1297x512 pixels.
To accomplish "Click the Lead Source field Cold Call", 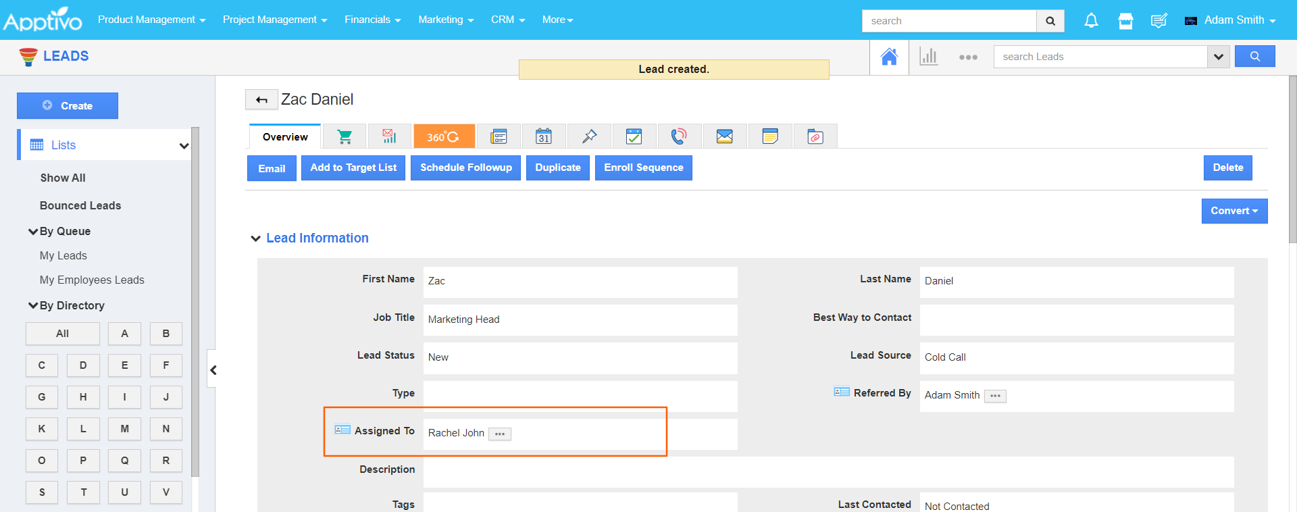I will tap(1077, 357).
